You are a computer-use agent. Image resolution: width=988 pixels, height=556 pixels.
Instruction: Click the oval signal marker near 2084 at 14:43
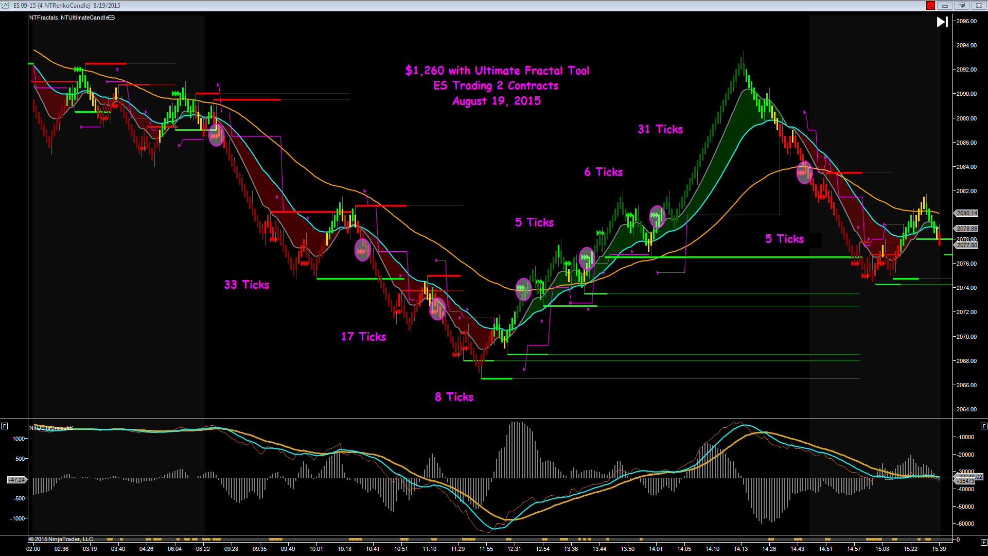(804, 172)
